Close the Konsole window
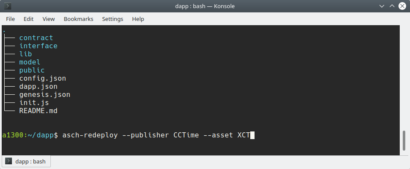 [402, 6]
